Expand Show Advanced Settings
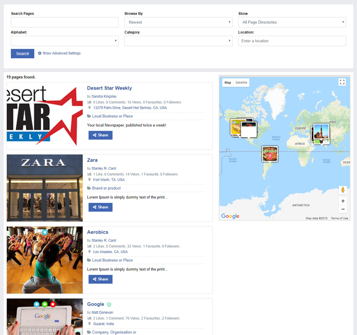This screenshot has height=335, width=357. (59, 53)
